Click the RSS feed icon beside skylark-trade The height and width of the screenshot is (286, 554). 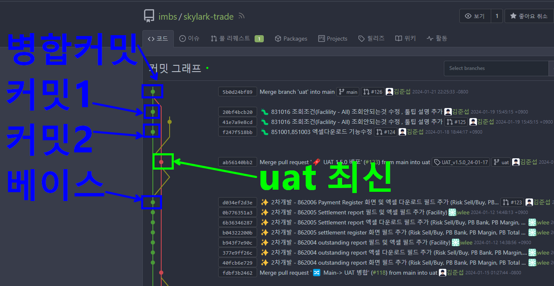(x=241, y=16)
